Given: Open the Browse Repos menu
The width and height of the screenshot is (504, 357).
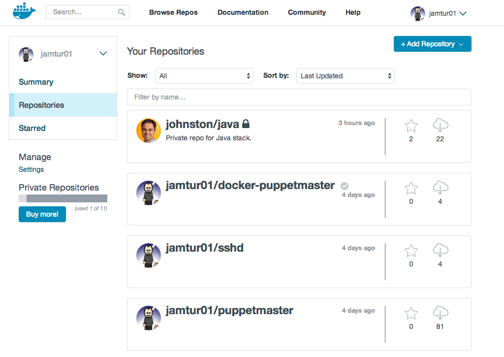Looking at the screenshot, I should 173,12.
